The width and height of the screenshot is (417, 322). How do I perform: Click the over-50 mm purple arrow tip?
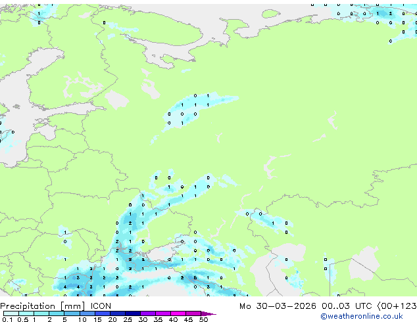point(208,313)
